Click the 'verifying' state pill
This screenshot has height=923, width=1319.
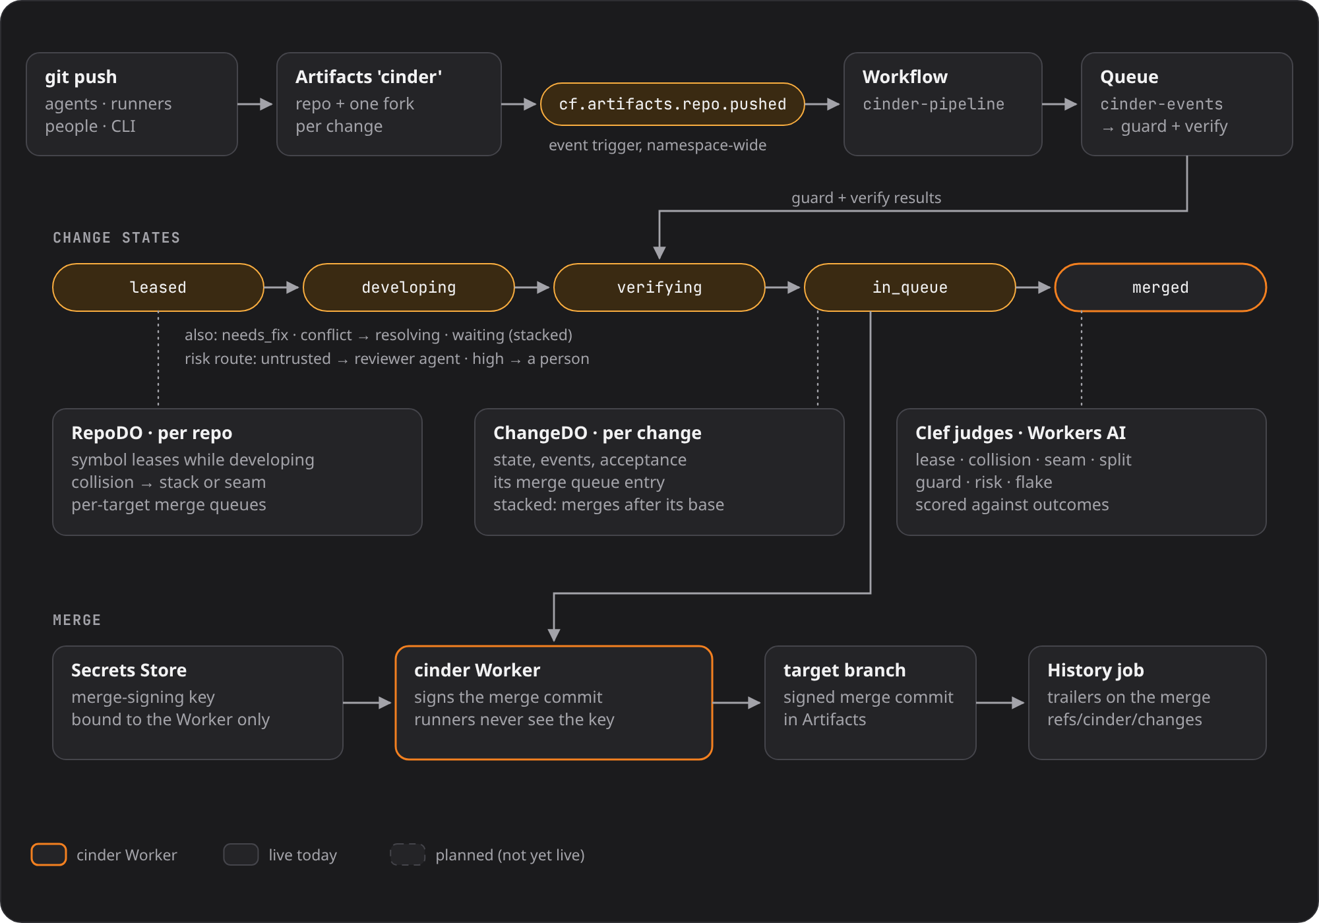(x=659, y=287)
